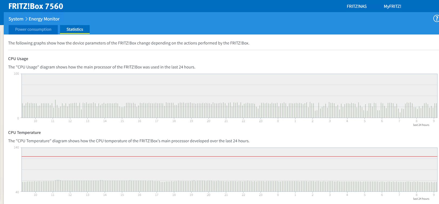Click 'last 24 hours' under CPU Temperature graph

421,199
